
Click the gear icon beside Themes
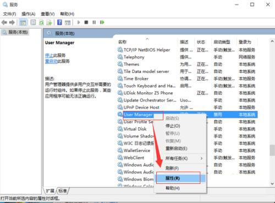pyautogui.click(x=120, y=64)
